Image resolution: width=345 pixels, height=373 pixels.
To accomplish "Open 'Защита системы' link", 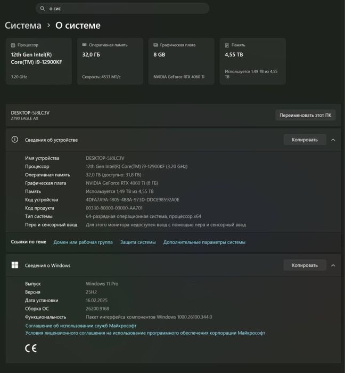I will pyautogui.click(x=138, y=242).
